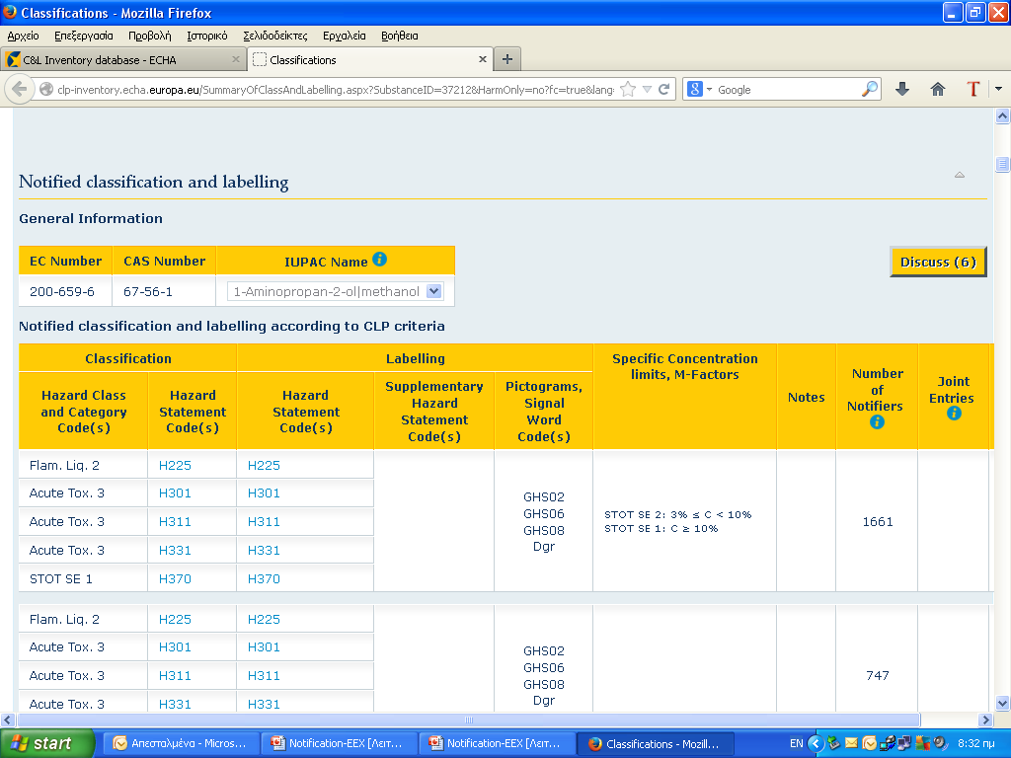Click the EN language indicator in tray
The width and height of the screenshot is (1011, 758).
point(797,743)
